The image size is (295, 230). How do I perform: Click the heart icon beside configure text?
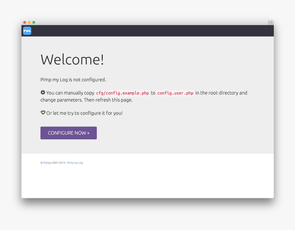point(43,113)
